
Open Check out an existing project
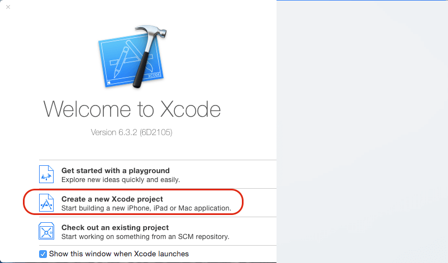pyautogui.click(x=115, y=227)
